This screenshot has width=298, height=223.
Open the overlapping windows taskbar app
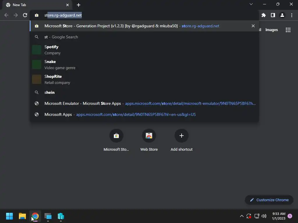48,216
